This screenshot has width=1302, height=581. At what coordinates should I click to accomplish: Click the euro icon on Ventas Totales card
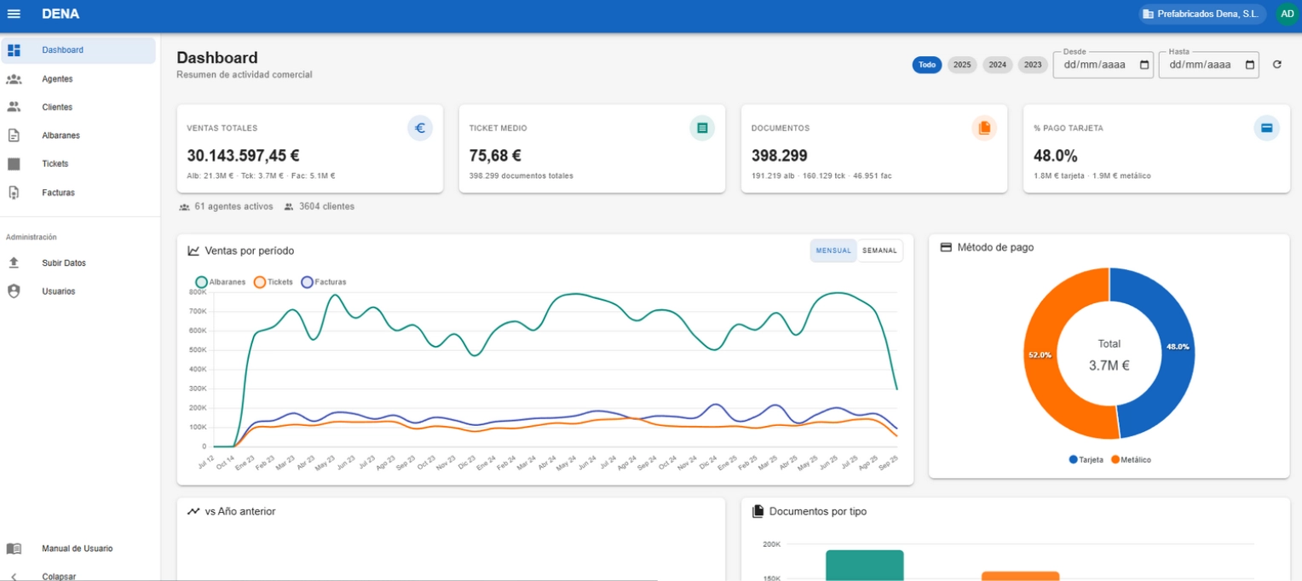(x=420, y=128)
